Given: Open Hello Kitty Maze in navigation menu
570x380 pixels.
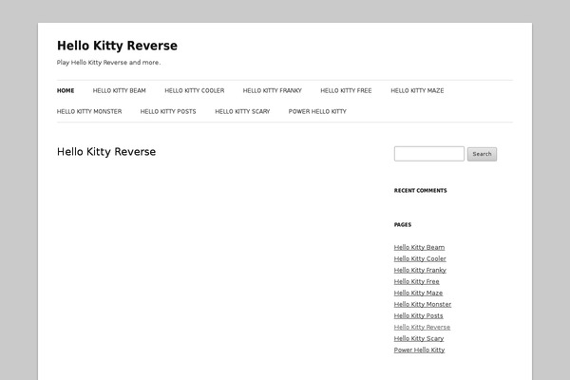Looking at the screenshot, I should click(417, 90).
